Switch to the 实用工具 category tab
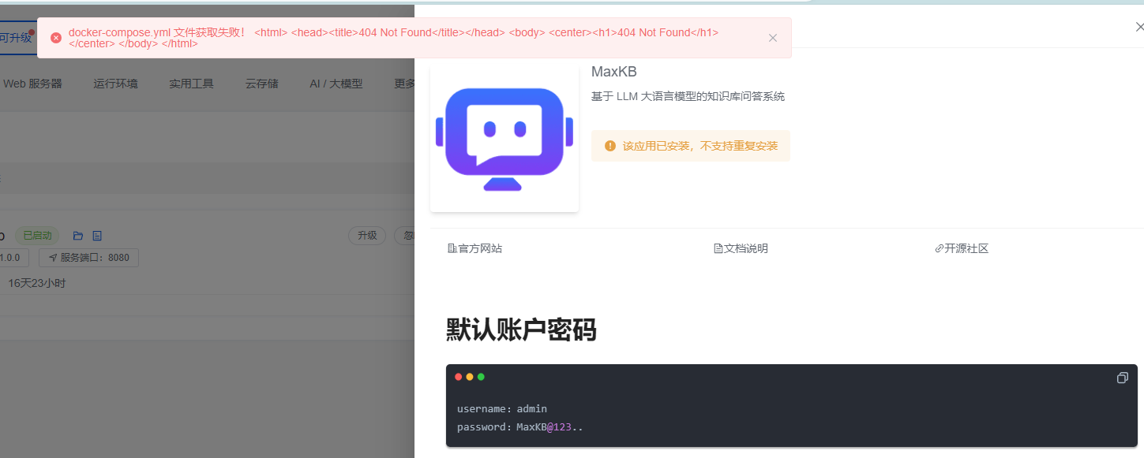The height and width of the screenshot is (458, 1144). (191, 84)
